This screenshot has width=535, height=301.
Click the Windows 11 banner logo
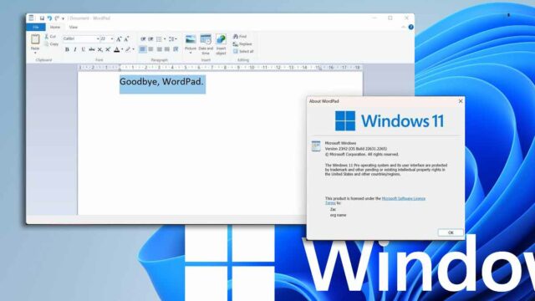point(390,120)
